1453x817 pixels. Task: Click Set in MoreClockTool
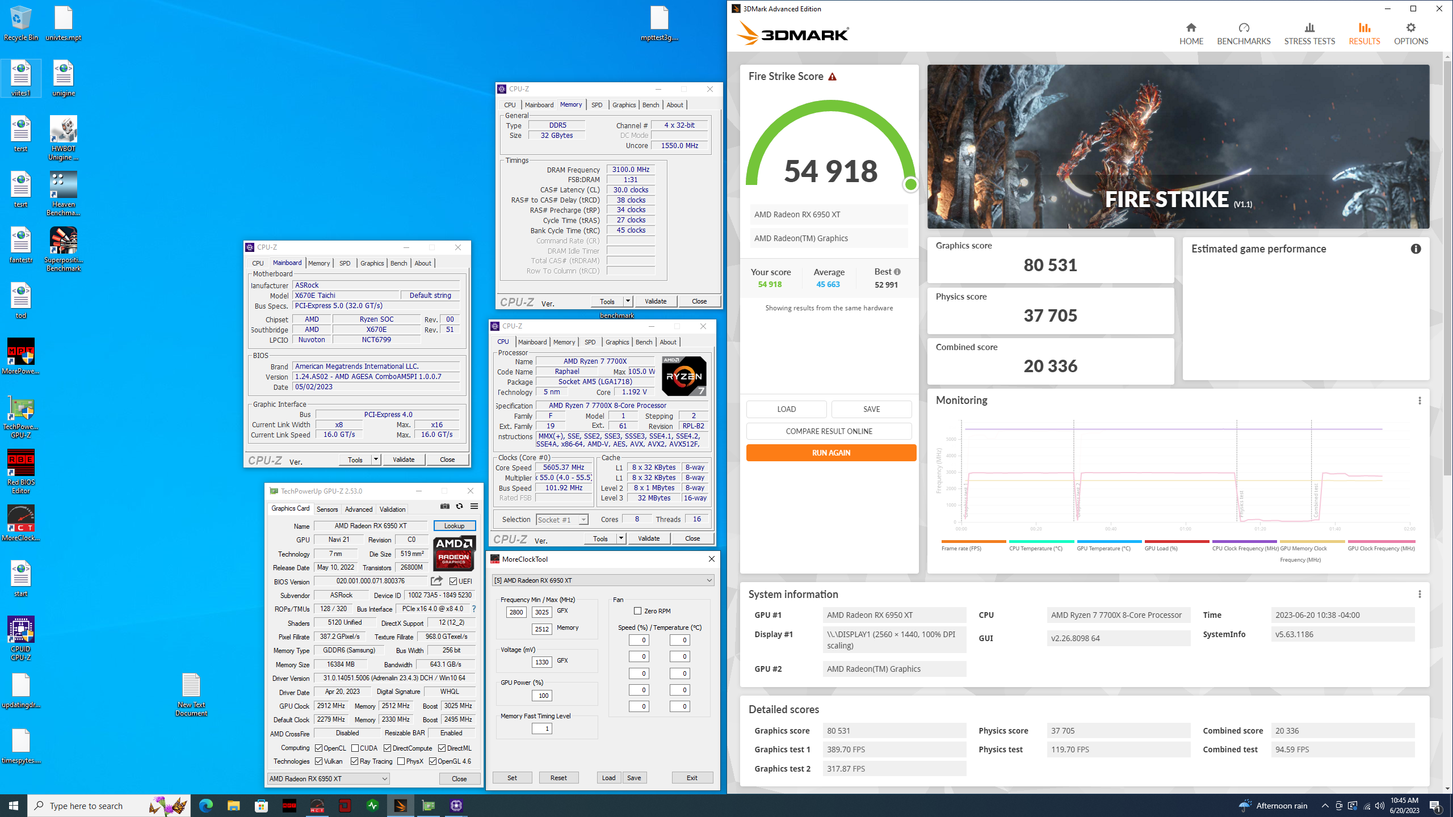[x=512, y=778]
